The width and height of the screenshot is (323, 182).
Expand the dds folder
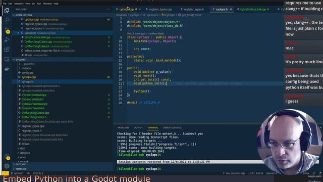click(x=22, y=148)
